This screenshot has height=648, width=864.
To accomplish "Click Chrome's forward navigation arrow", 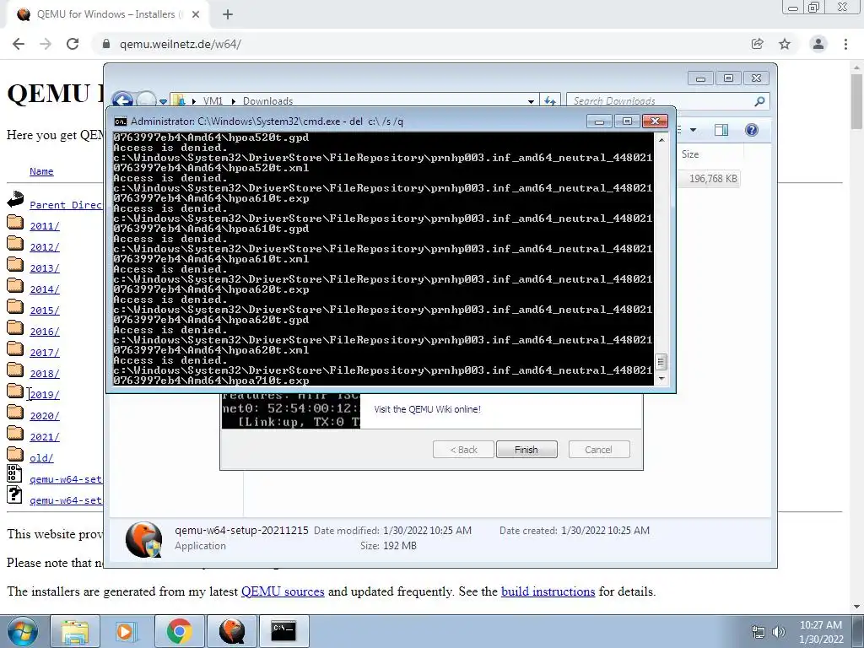I will coord(46,44).
